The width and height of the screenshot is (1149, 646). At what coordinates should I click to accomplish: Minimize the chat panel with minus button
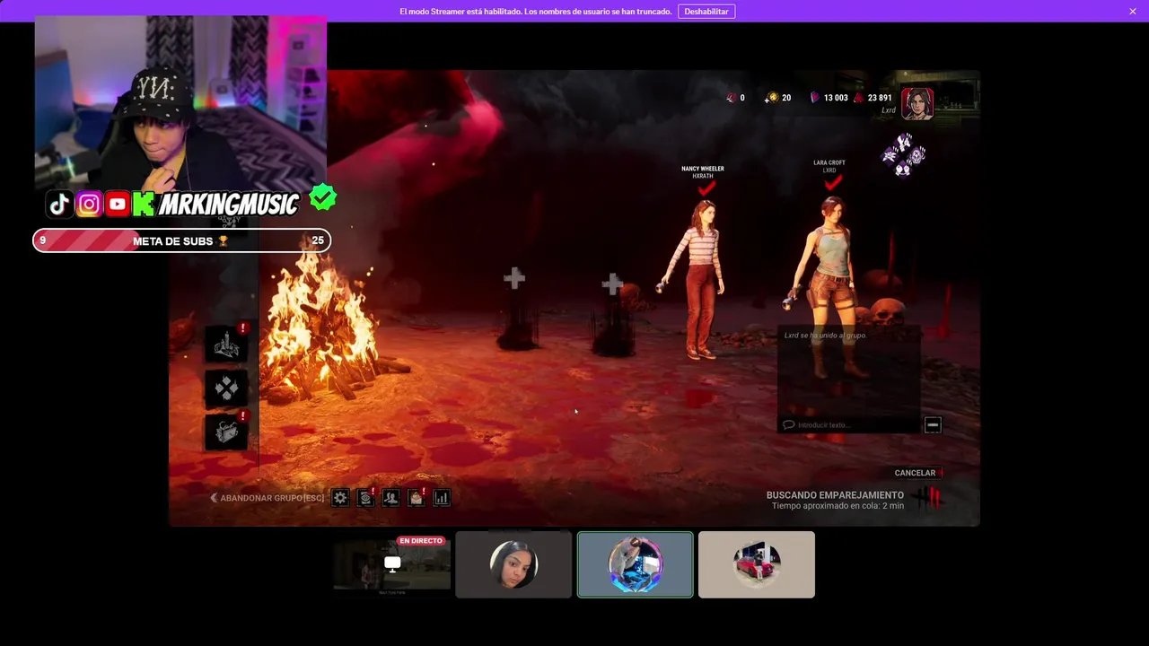click(933, 425)
